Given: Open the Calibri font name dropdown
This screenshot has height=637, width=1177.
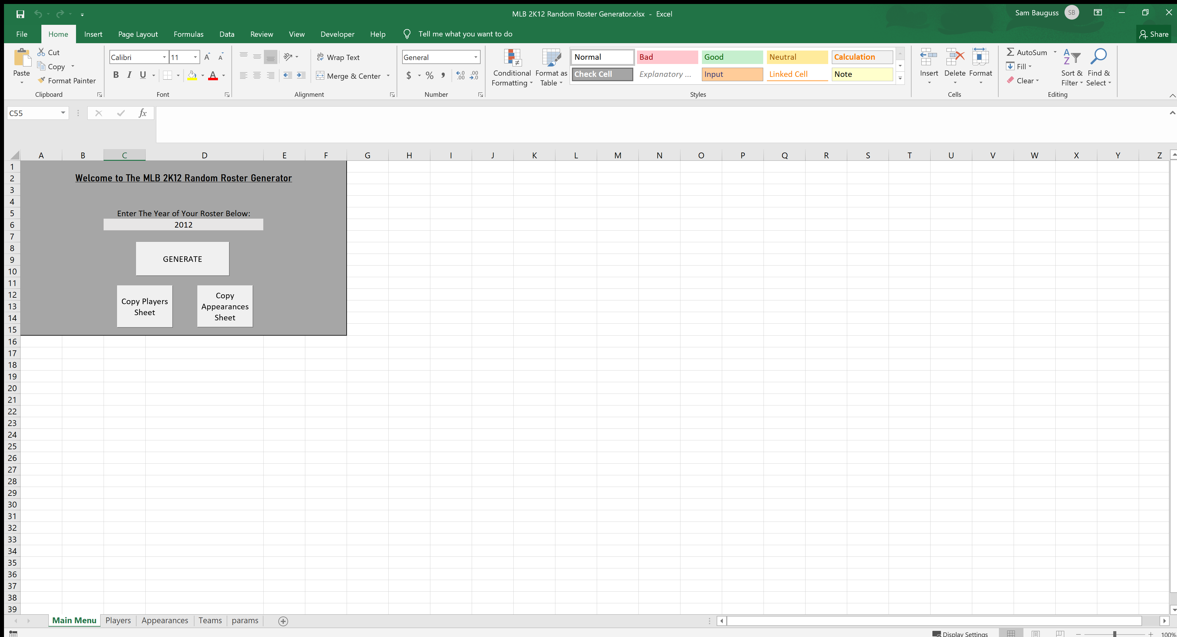Looking at the screenshot, I should (x=165, y=57).
